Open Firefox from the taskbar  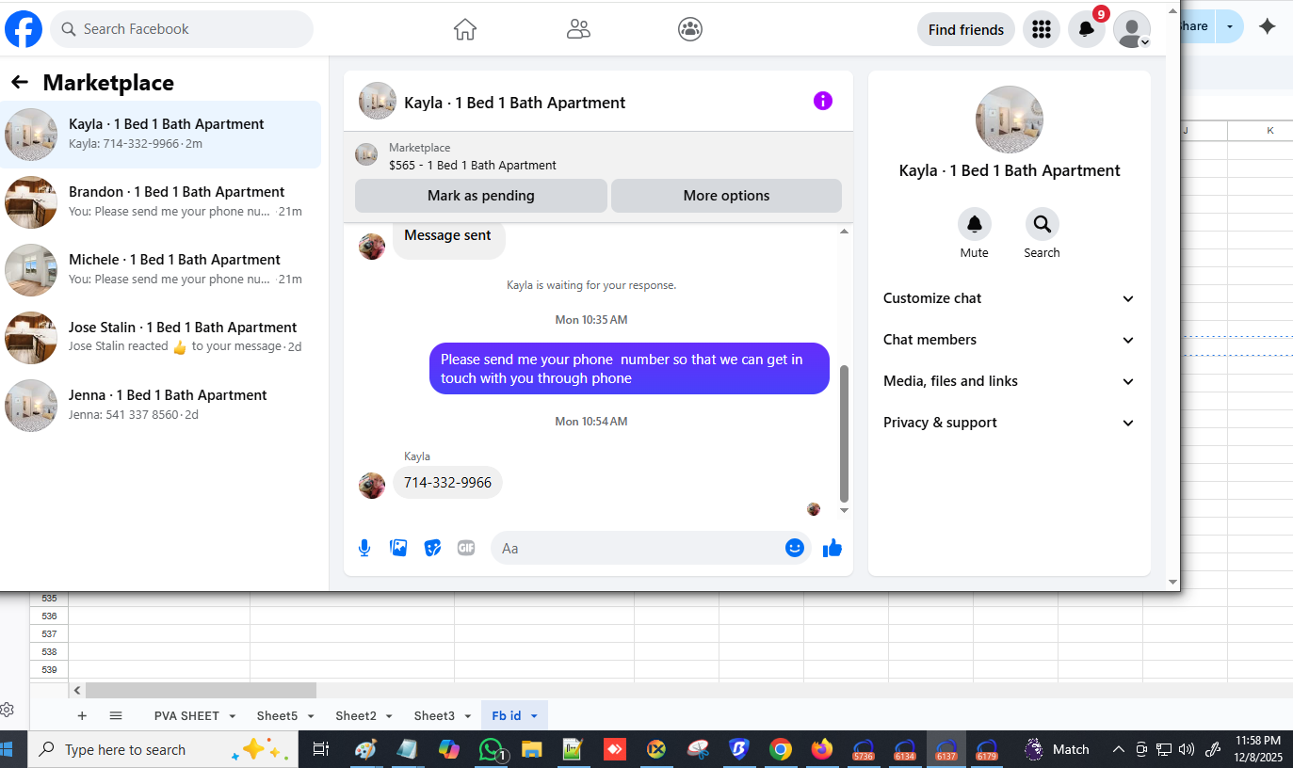click(822, 749)
